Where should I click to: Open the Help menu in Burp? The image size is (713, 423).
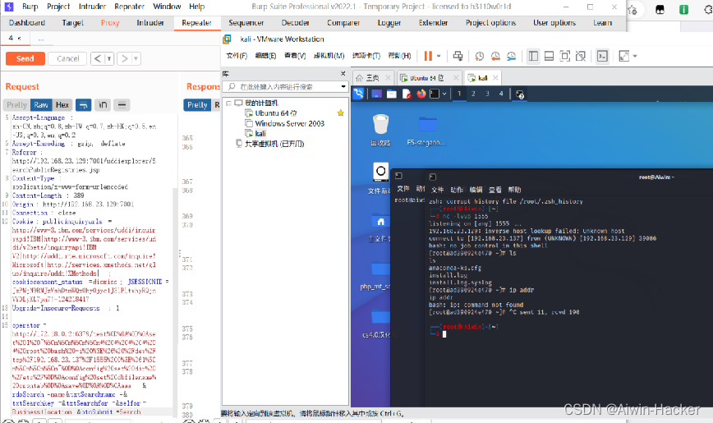pos(197,7)
